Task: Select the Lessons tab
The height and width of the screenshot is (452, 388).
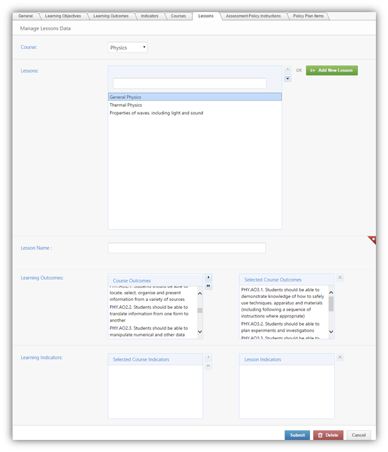Action: (206, 16)
